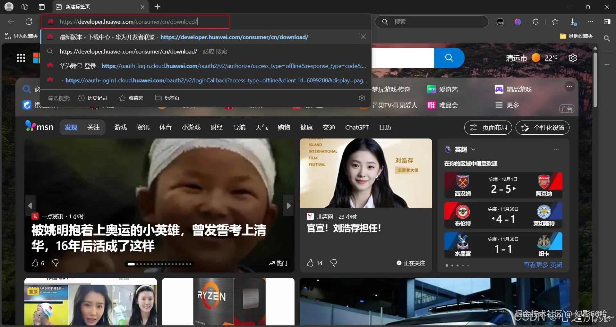
Task: Open the new tab page settings gear
Action: (573, 58)
